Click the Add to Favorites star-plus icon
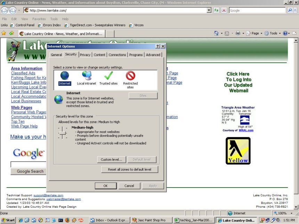Image resolution: width=299 pixels, height=224 pixels. tap(11, 33)
